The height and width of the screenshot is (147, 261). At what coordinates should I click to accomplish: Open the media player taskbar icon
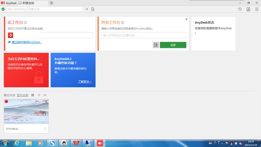point(40,143)
